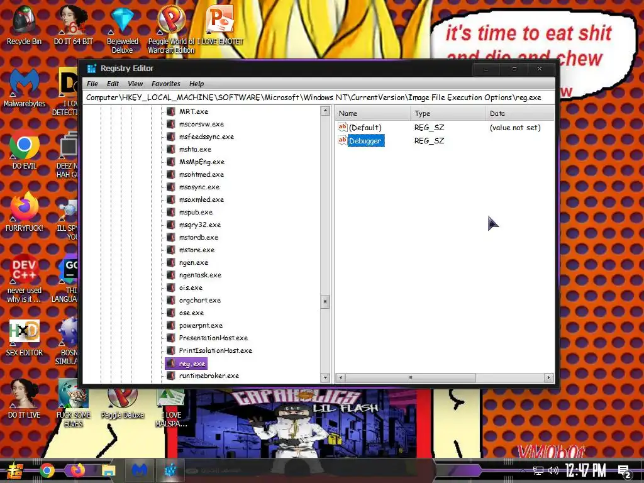Image resolution: width=644 pixels, height=483 pixels.
Task: Sort values by Data column header
Action: (x=519, y=113)
